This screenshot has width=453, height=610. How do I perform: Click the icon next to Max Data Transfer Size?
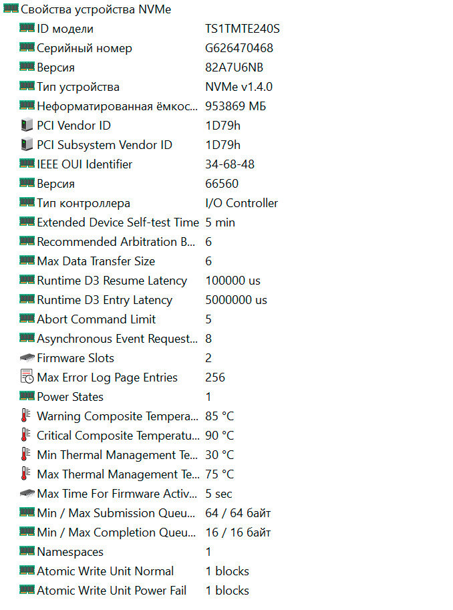[x=27, y=261]
